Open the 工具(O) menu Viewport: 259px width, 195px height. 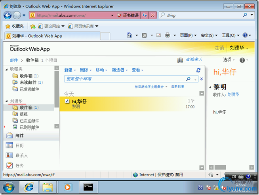pyautogui.click(x=230, y=35)
